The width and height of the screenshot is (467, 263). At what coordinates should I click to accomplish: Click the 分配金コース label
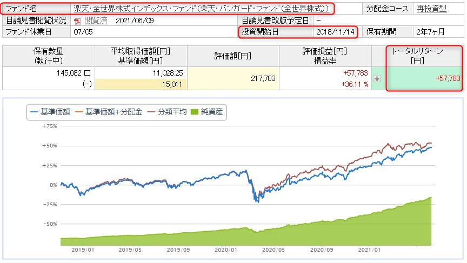point(387,9)
